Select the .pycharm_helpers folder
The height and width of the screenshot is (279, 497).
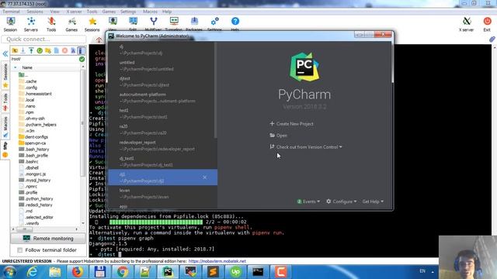point(37,125)
